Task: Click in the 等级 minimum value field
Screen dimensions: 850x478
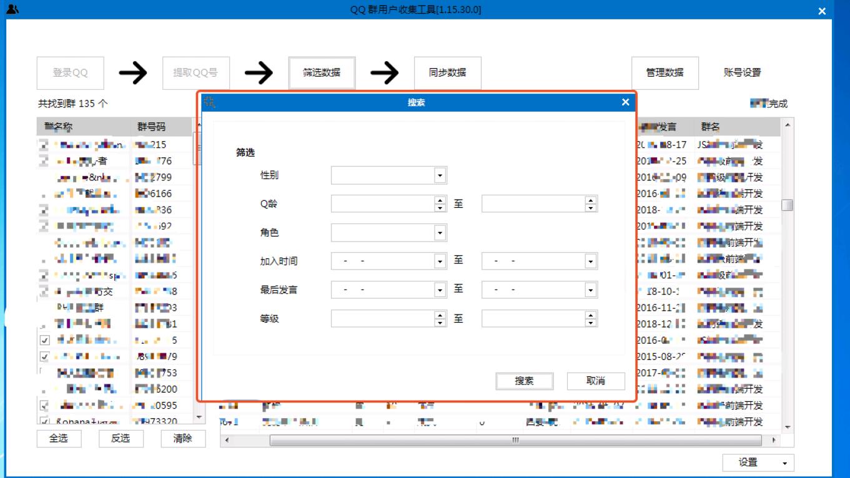Action: (x=383, y=319)
